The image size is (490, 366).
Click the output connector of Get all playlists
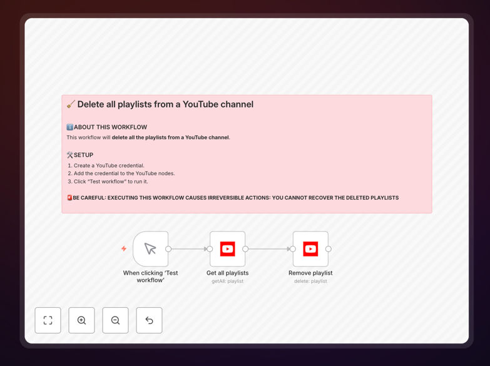coord(245,249)
